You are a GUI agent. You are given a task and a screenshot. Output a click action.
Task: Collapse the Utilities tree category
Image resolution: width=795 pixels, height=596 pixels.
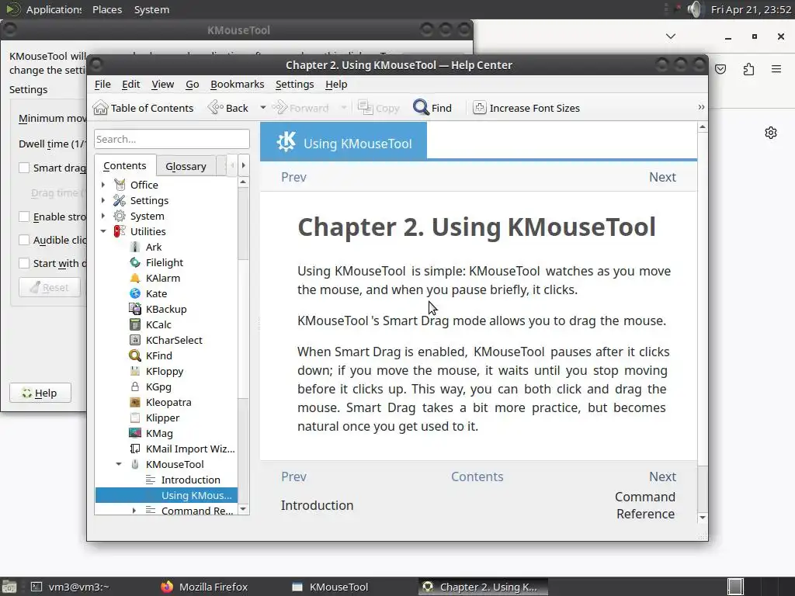pyautogui.click(x=103, y=231)
